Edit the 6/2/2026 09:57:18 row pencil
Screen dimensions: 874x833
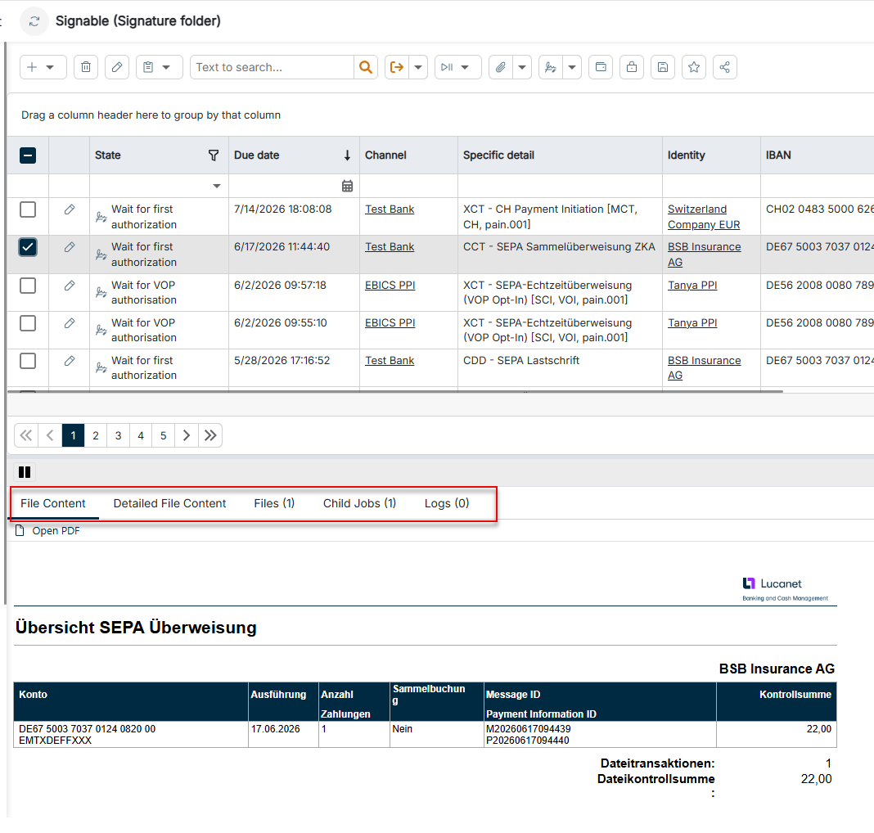coord(69,286)
